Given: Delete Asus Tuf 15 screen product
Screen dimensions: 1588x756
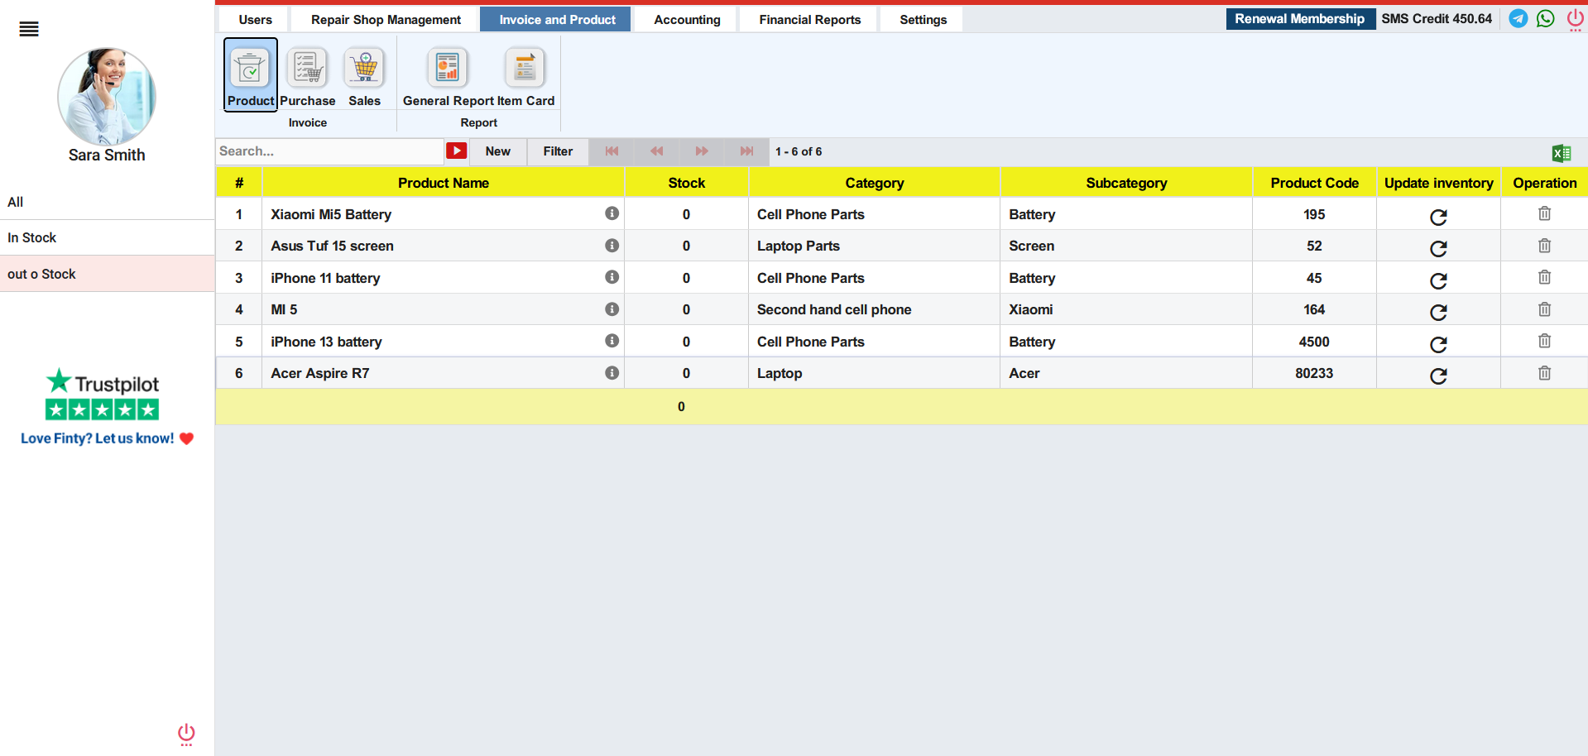Looking at the screenshot, I should (x=1544, y=246).
